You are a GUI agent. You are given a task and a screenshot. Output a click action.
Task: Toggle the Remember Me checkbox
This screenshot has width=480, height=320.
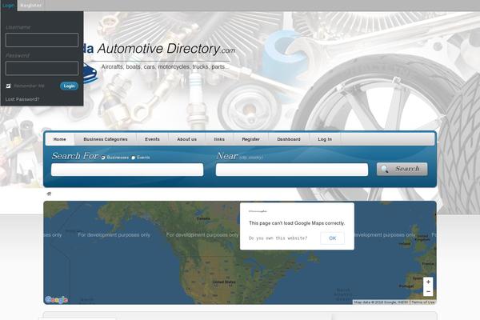coord(8,86)
